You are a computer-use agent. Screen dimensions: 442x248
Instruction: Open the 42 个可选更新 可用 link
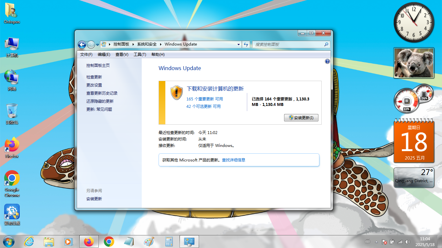coord(204,106)
